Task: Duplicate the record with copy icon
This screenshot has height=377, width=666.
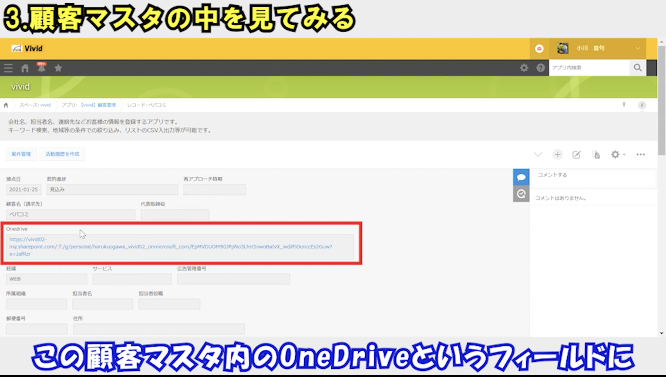Action: [x=596, y=154]
